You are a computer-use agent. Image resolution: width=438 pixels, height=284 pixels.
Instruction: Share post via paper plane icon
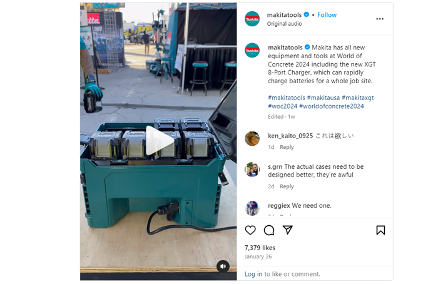click(287, 230)
